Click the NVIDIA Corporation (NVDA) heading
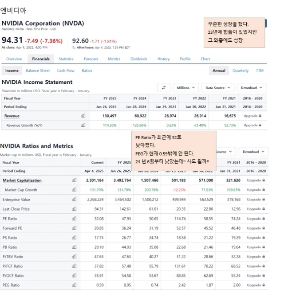This screenshot has height=294, width=284. (43, 23)
